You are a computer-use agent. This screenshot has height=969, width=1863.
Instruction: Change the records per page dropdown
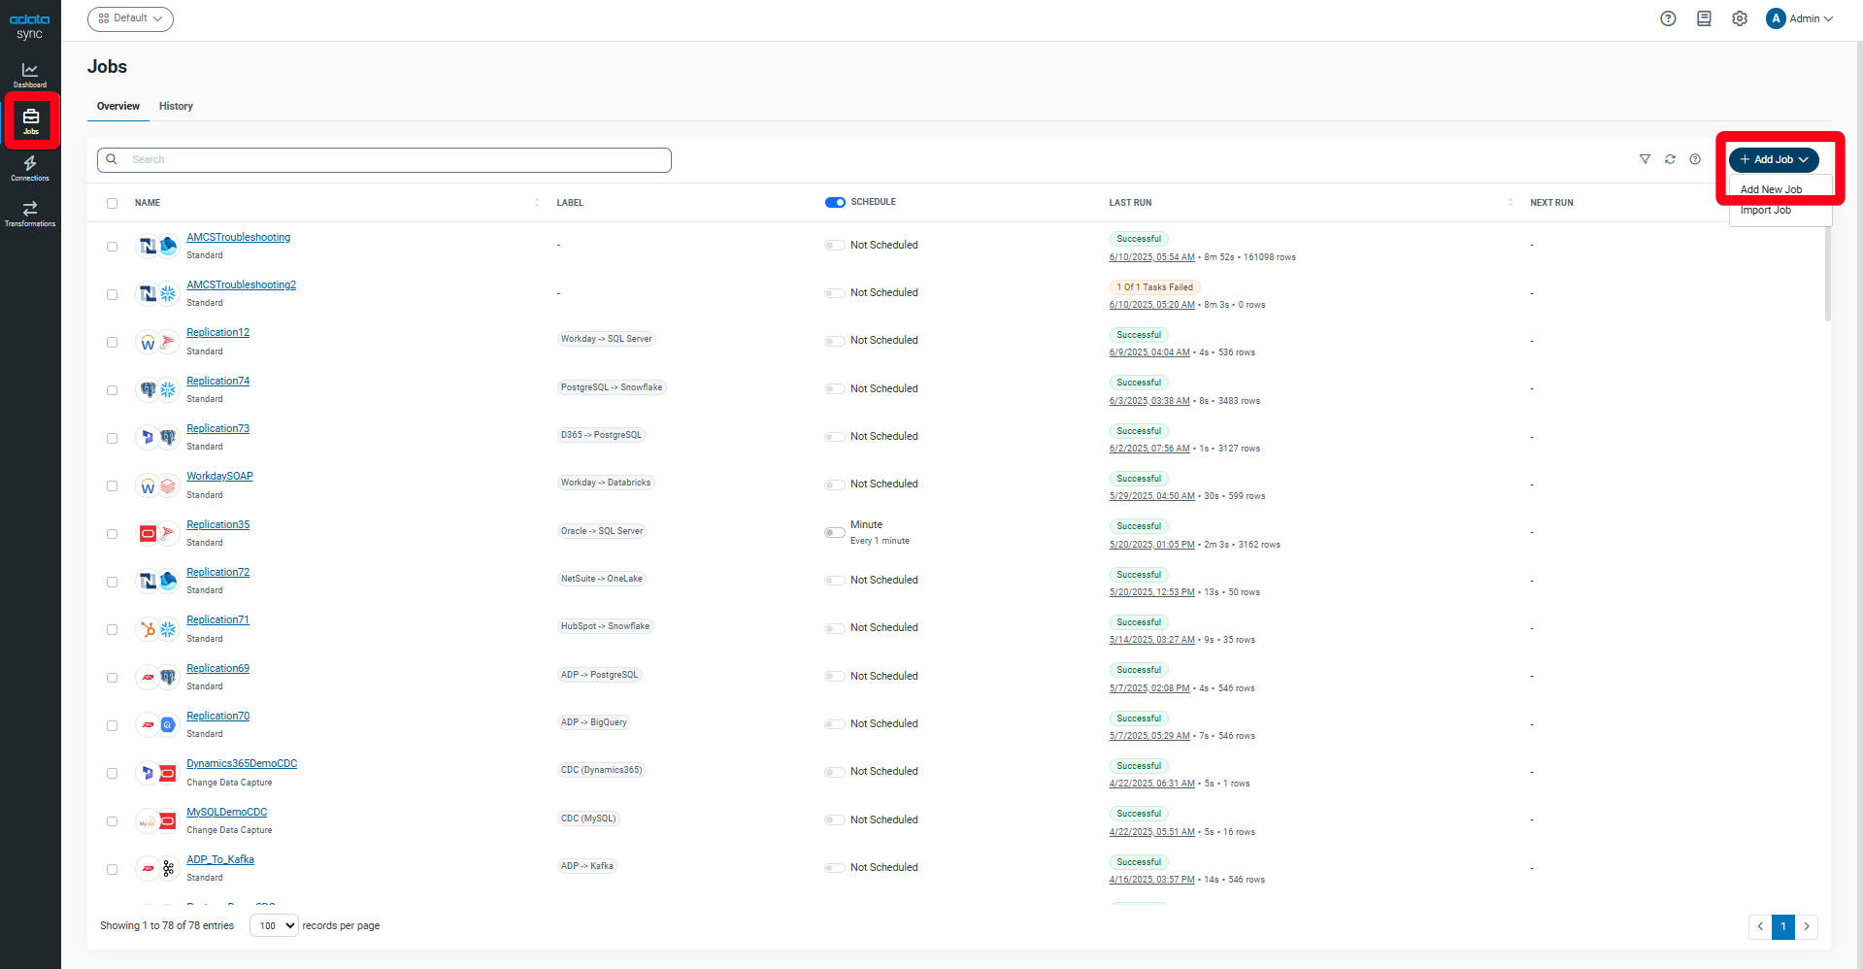(x=273, y=925)
